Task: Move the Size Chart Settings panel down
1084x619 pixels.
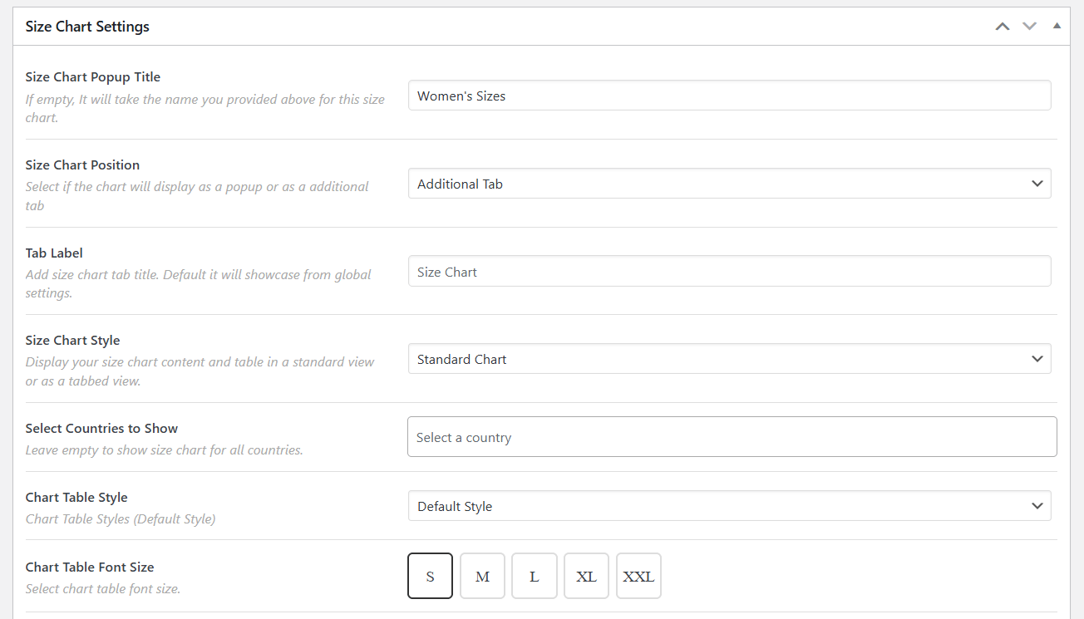Action: pos(1029,26)
